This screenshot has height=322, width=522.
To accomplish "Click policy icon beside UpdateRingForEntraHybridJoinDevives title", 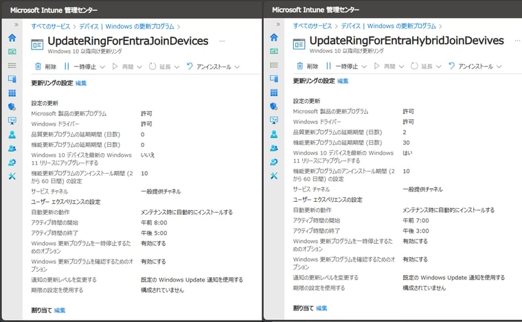I will pyautogui.click(x=299, y=44).
